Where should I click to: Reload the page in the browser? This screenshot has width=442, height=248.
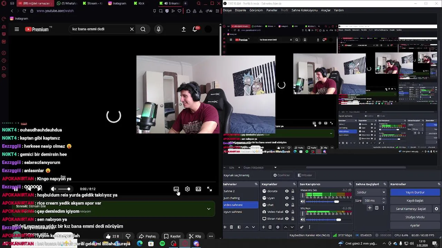[x=24, y=11]
